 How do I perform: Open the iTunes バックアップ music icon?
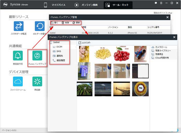click(37, 56)
